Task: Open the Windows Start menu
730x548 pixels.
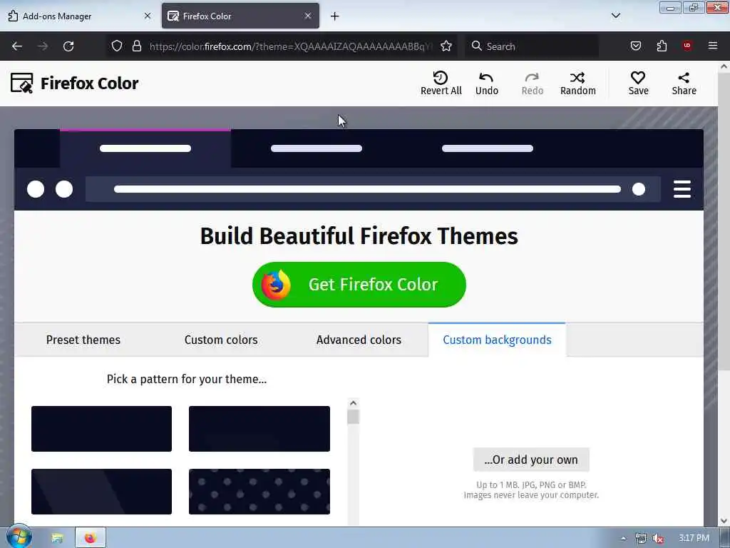Action: point(18,537)
